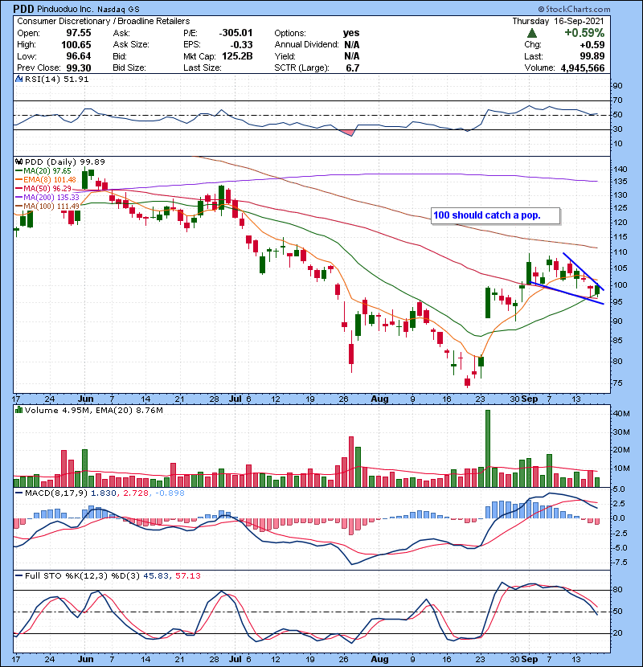Click the RSI indicator chart icon
The height and width of the screenshot is (667, 643).
[18, 79]
